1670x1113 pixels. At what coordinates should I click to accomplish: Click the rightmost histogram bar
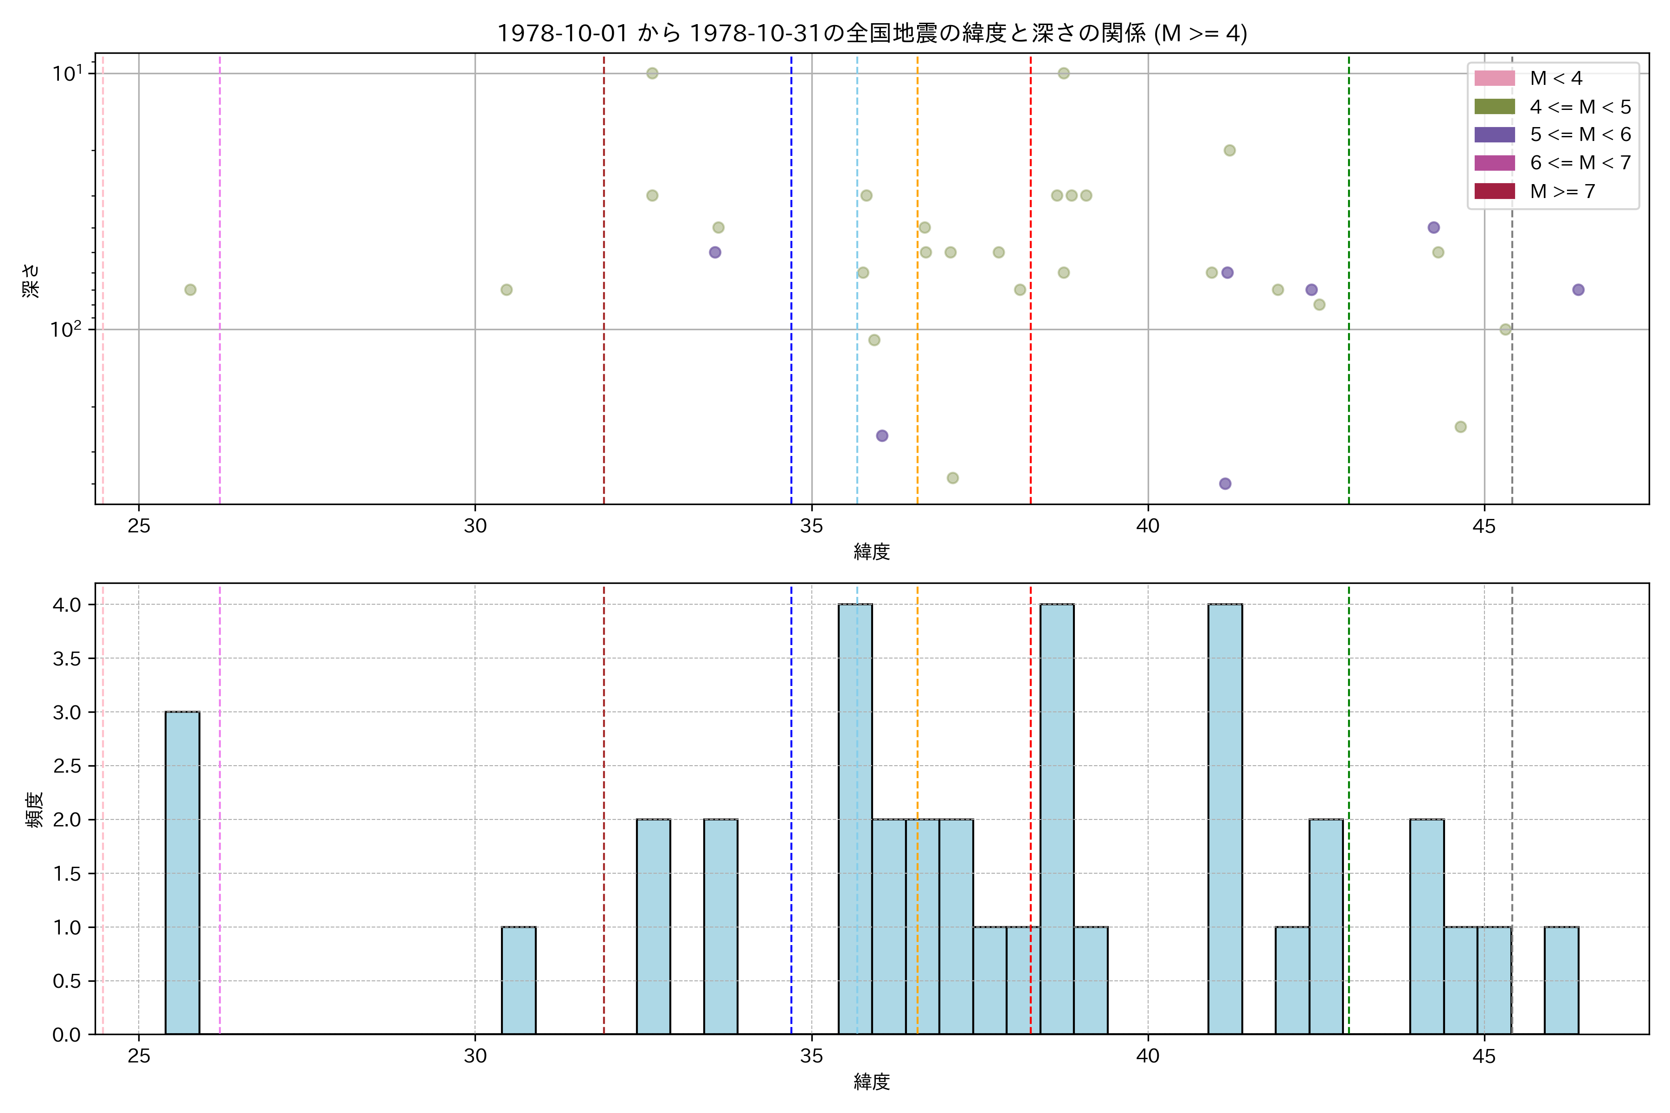tap(1561, 980)
